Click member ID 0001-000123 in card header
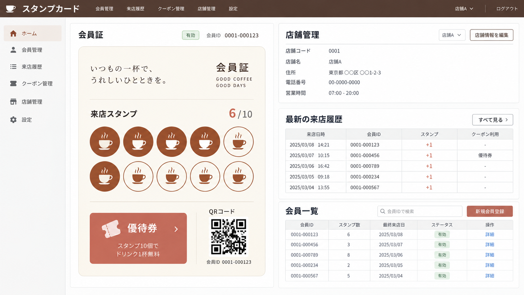The width and height of the screenshot is (524, 295). click(241, 35)
